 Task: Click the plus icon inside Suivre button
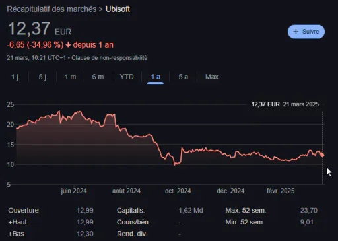296,32
